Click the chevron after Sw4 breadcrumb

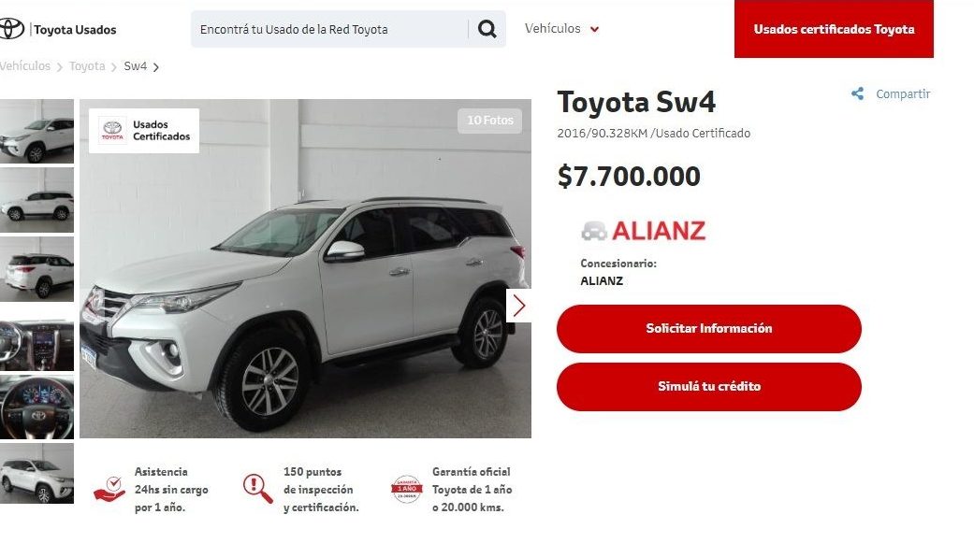(x=156, y=67)
